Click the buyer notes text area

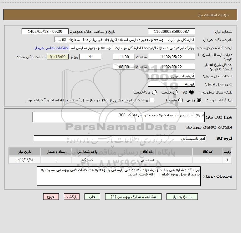[x=119, y=176]
